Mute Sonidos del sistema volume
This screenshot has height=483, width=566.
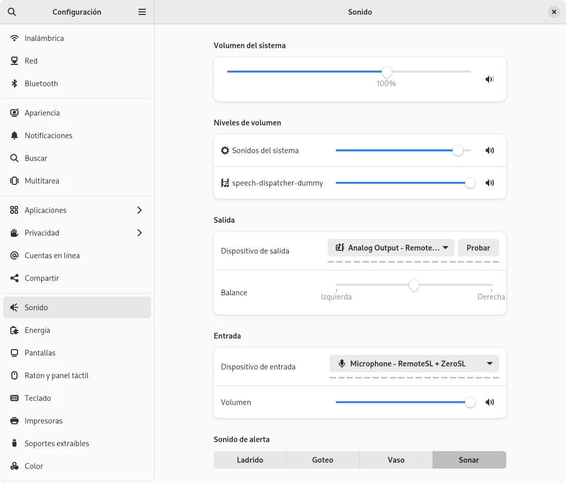pos(489,151)
